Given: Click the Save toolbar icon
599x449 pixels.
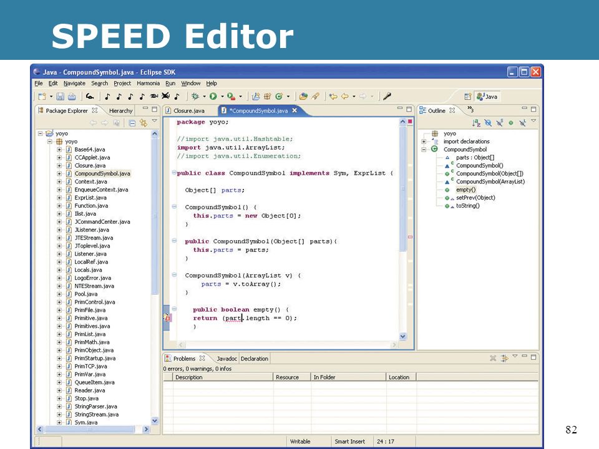Looking at the screenshot, I should pyautogui.click(x=61, y=97).
